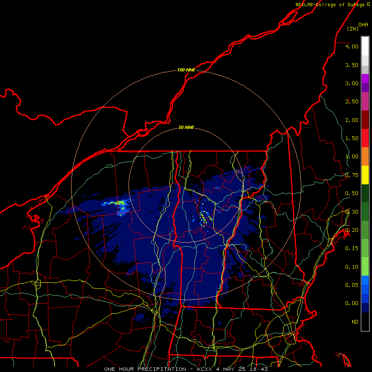Select the magenta swatch near 3.00
The height and width of the screenshot is (372, 372).
[x=365, y=79]
